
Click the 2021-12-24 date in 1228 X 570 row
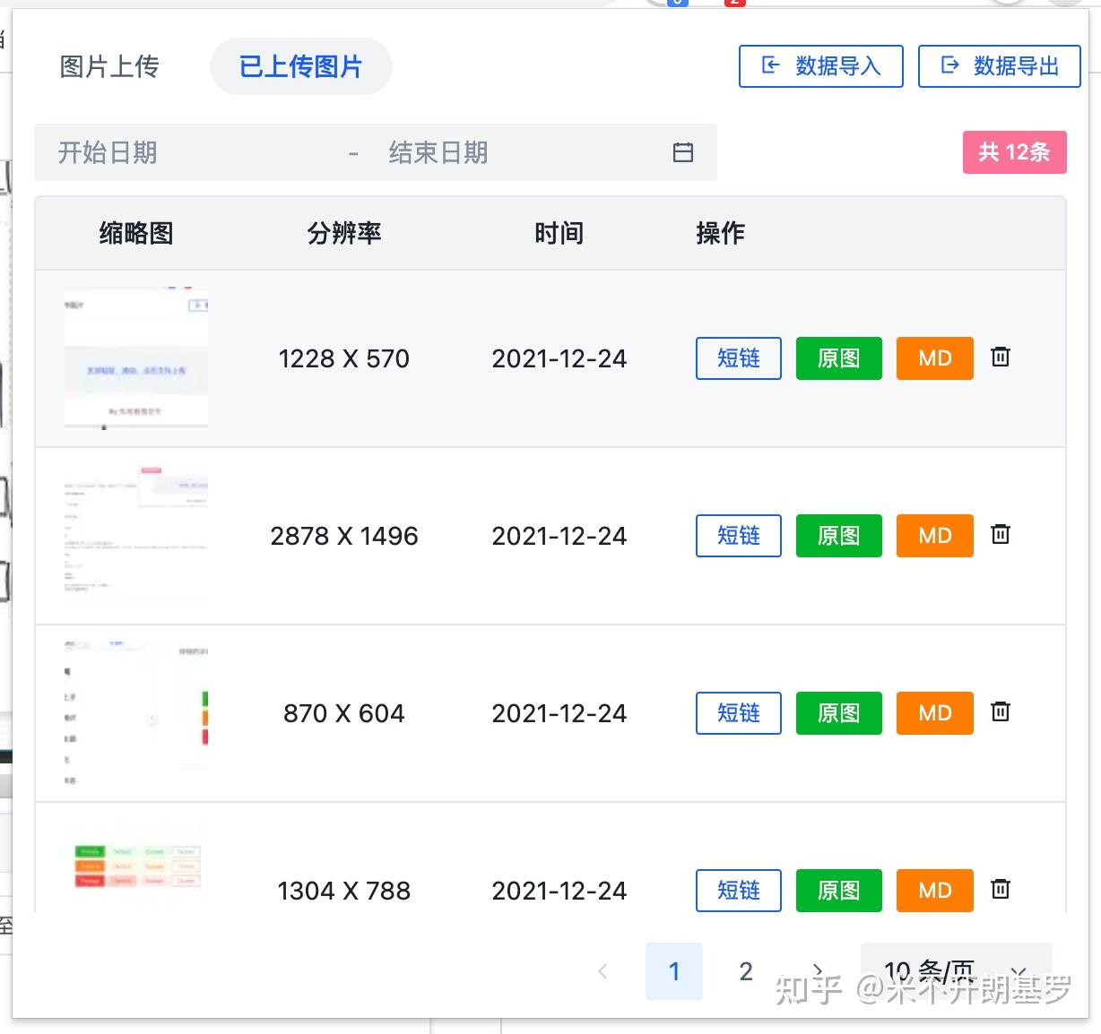[x=559, y=358]
